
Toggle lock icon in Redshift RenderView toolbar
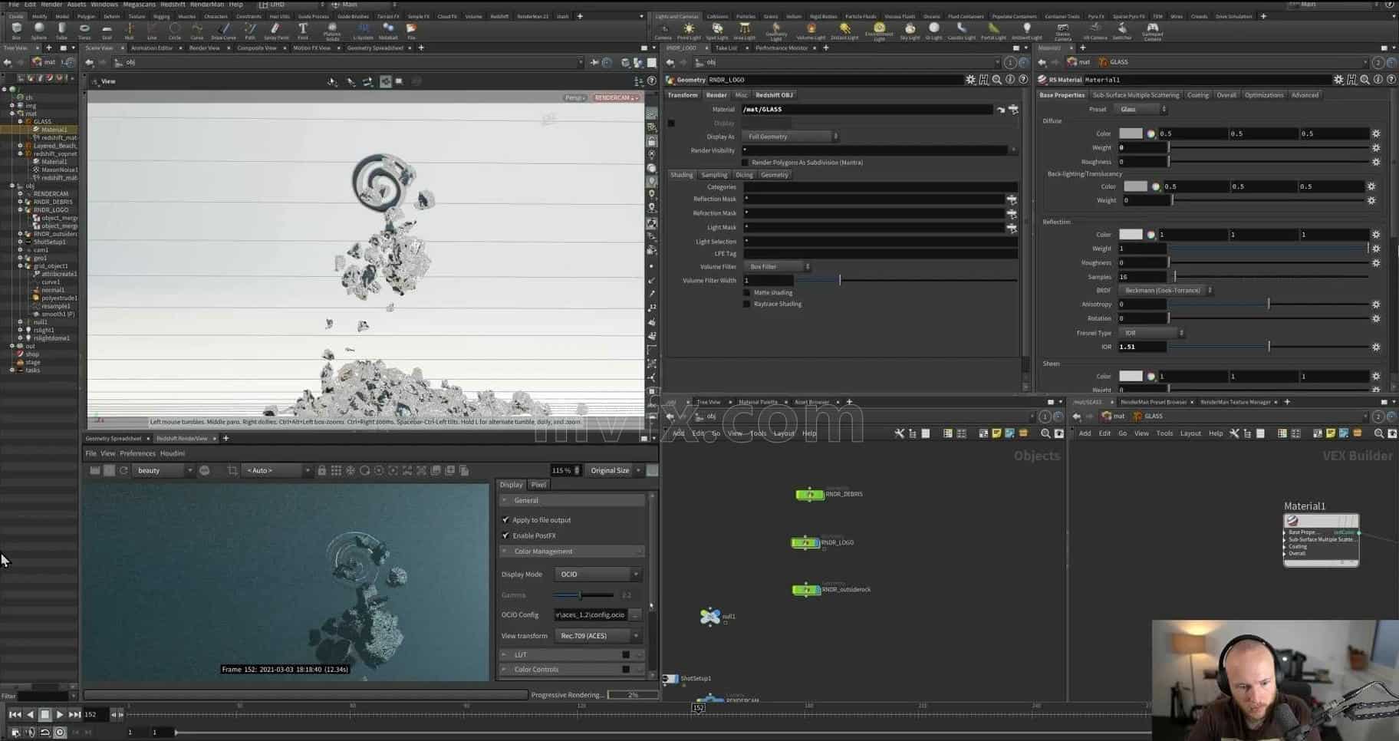pos(321,470)
